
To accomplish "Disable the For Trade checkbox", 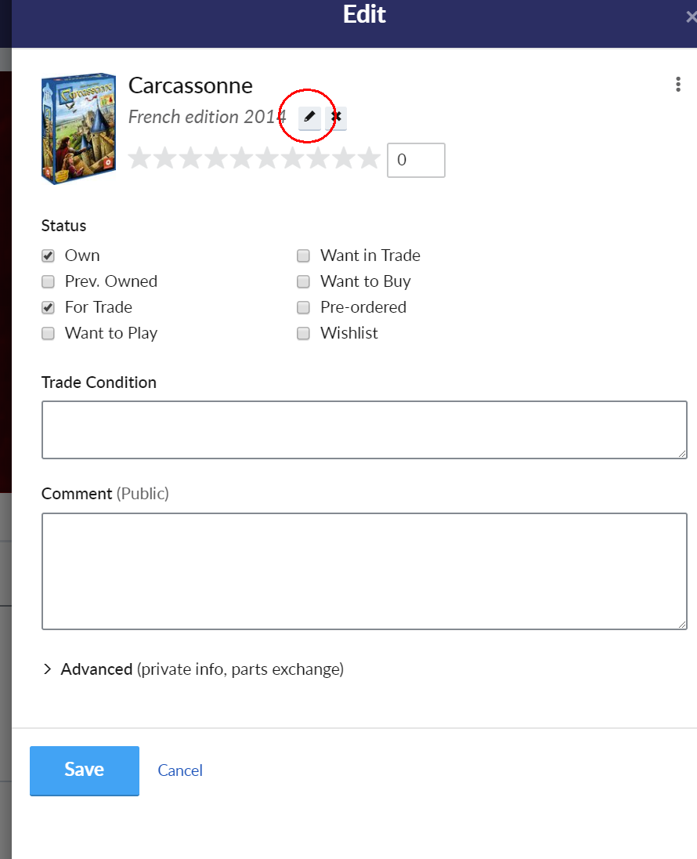I will click(x=49, y=307).
